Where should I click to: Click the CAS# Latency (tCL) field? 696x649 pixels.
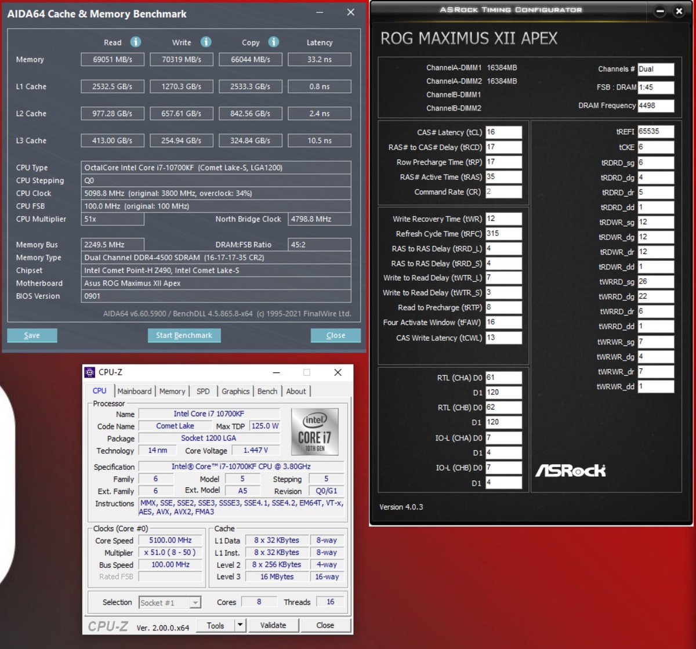coord(503,132)
